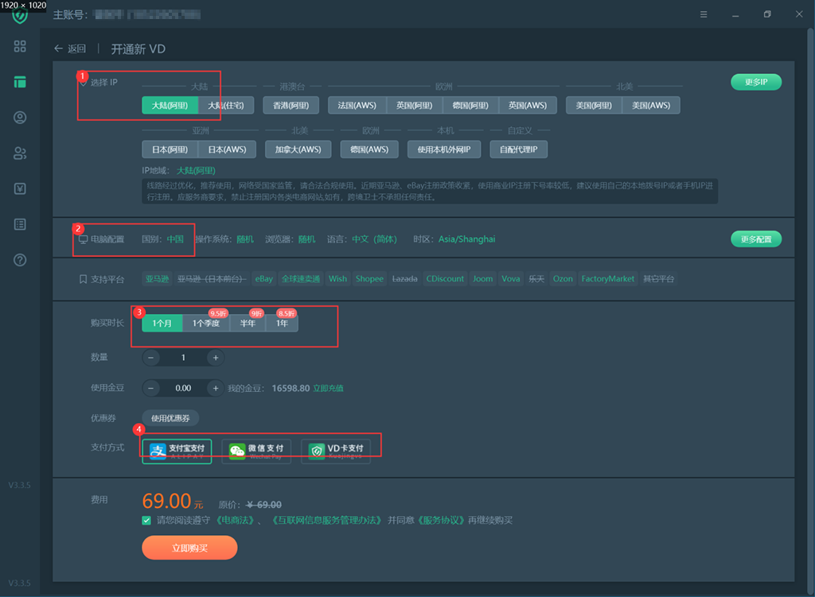Decrease quantity with minus button

[x=150, y=358]
